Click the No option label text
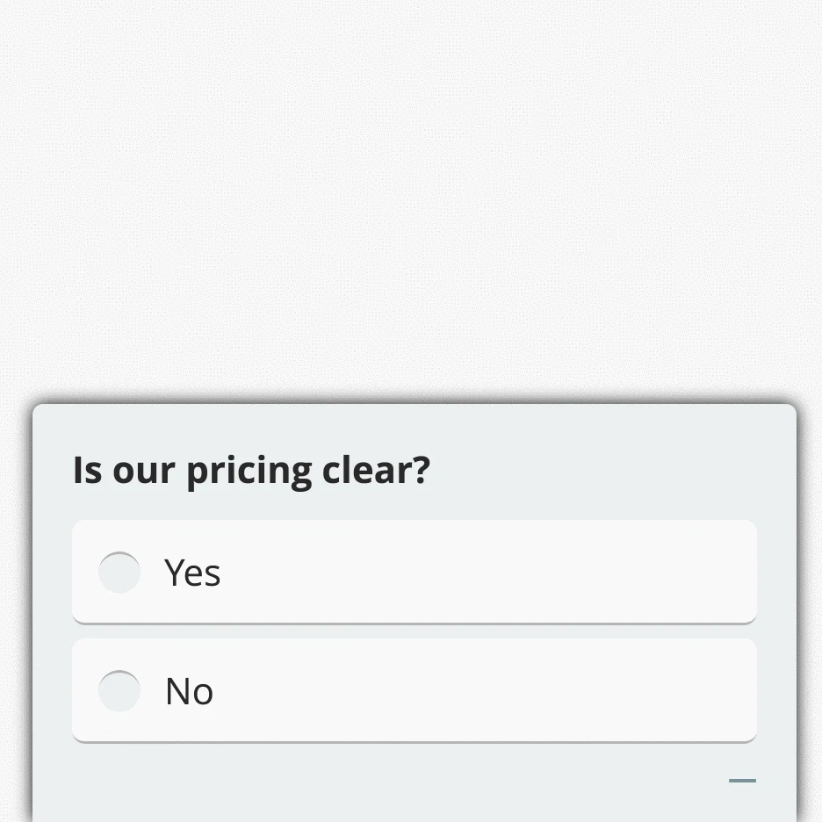Image resolution: width=822 pixels, height=822 pixels. click(x=189, y=692)
